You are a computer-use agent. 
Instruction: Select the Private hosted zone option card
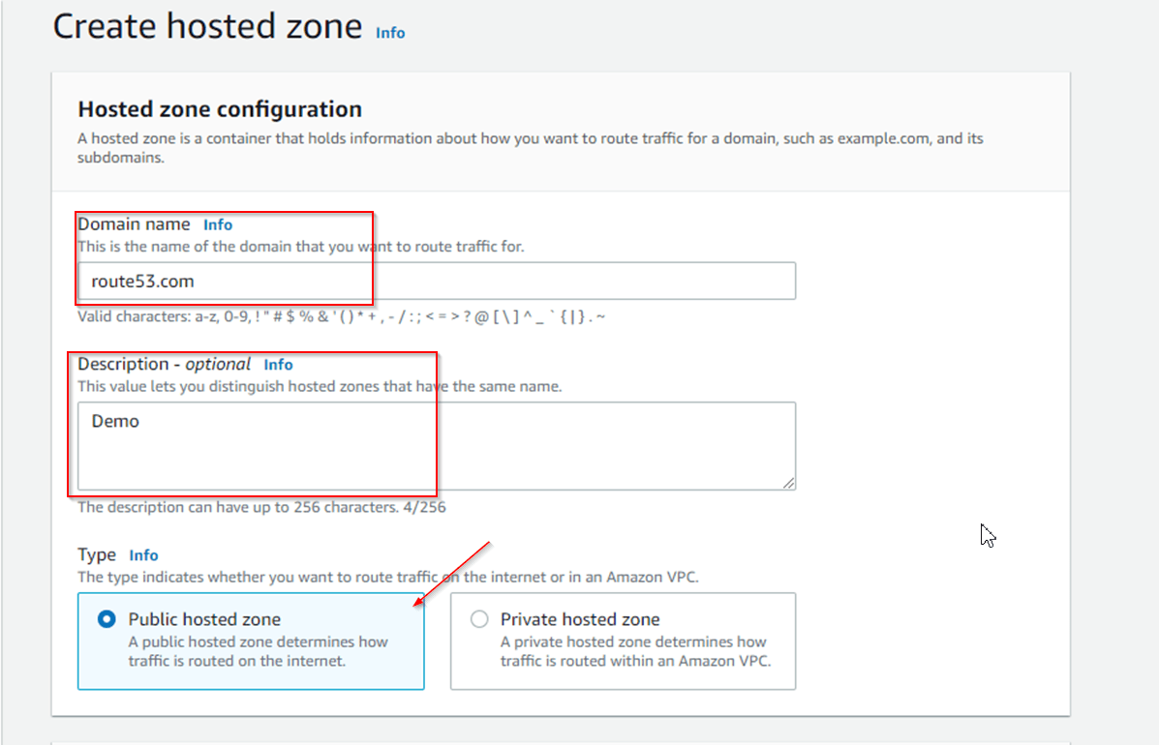(623, 641)
